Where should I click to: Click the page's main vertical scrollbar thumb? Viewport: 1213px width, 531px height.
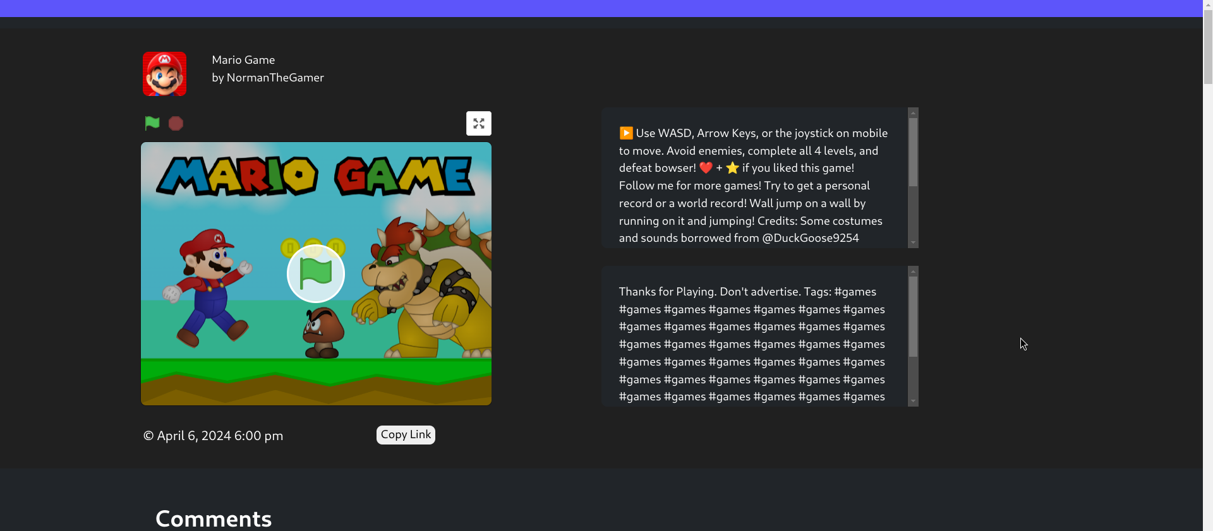click(1208, 46)
